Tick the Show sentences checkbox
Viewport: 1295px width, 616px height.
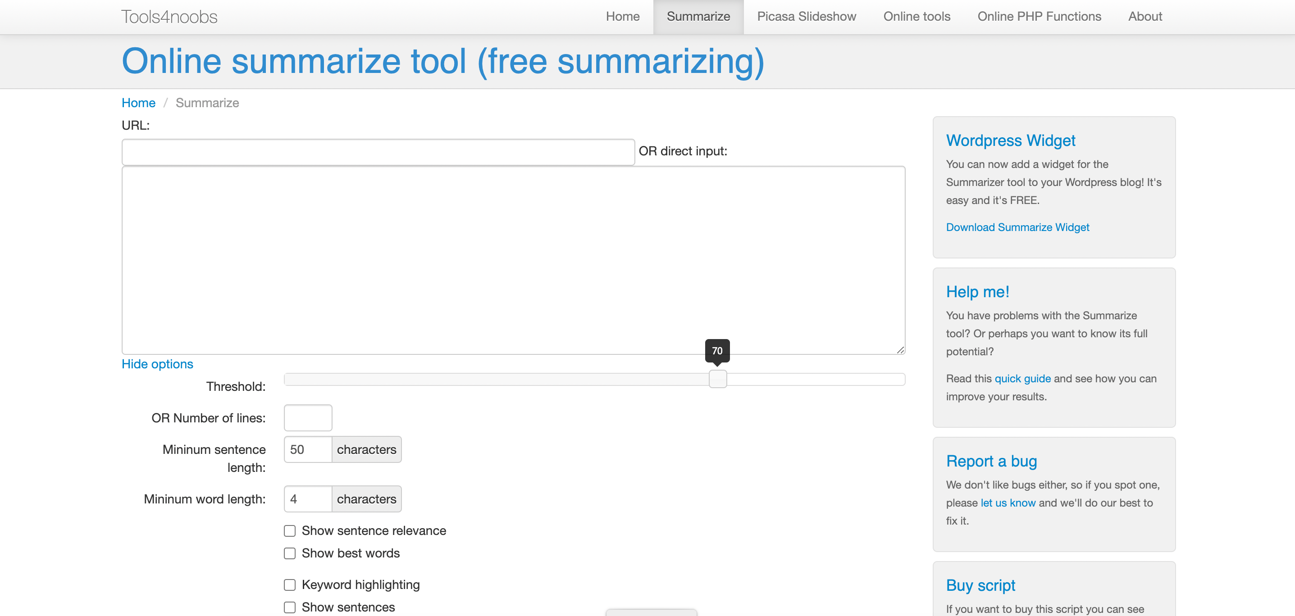[x=290, y=607]
